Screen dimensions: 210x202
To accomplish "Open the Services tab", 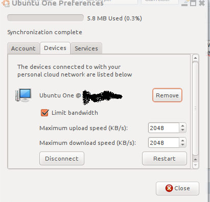I will tap(86, 48).
